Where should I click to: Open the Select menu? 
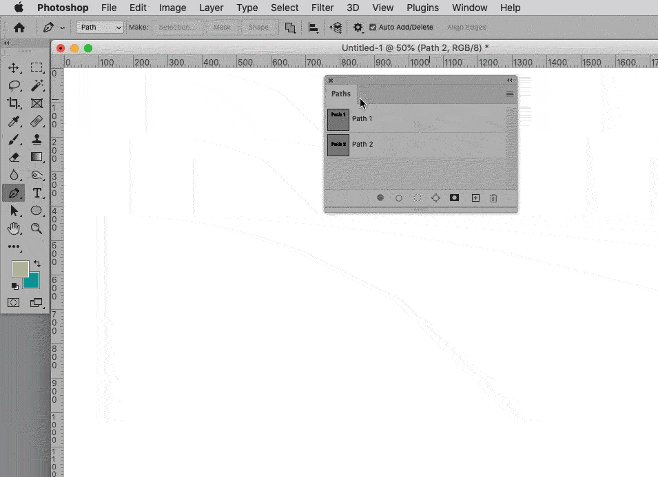pos(285,8)
